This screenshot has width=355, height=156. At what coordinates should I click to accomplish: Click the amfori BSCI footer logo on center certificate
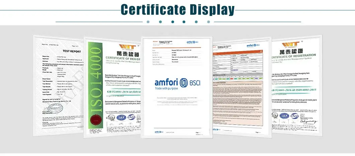pos(159,132)
